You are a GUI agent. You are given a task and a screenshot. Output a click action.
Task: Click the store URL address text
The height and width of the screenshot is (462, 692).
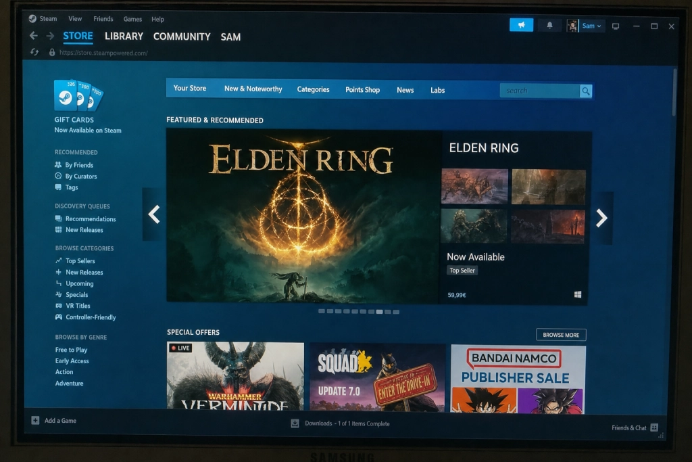coord(103,53)
